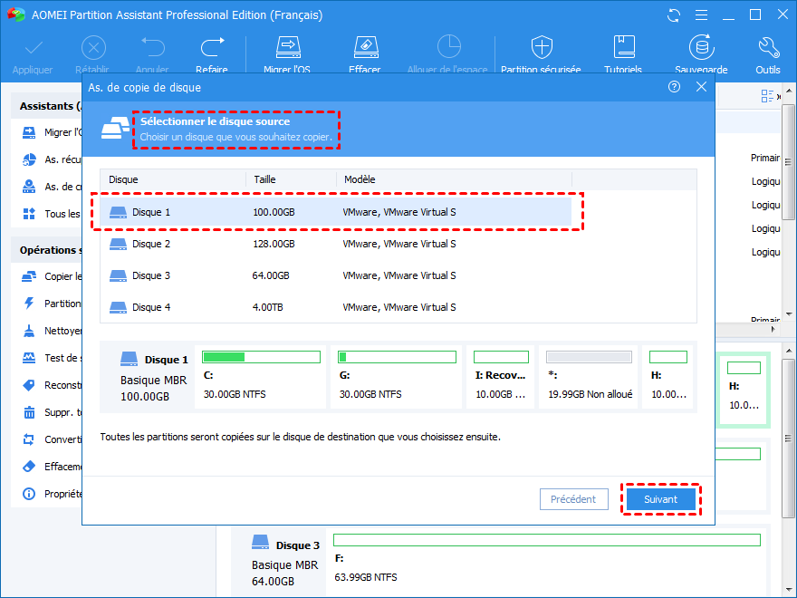Select Disque 1 row in disk list
The image size is (797, 598).
[336, 212]
